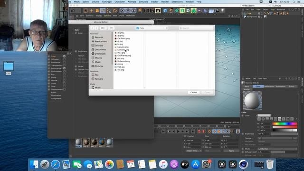Add a Cube primitive object
The image size is (304, 171).
pyautogui.click(x=165, y=10)
